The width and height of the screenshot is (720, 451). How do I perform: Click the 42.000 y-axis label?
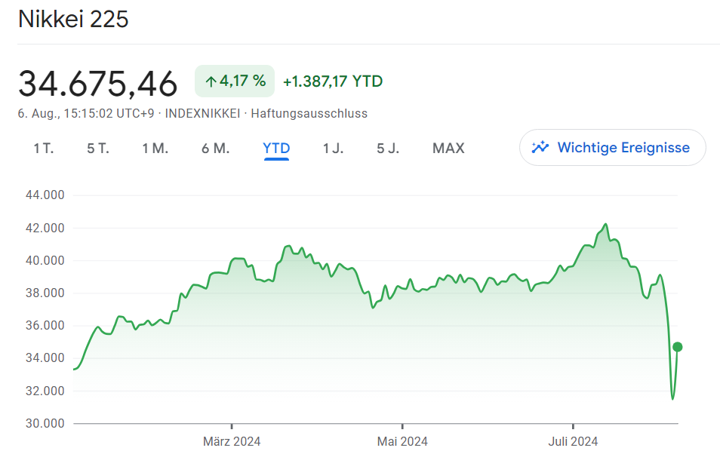tap(45, 228)
